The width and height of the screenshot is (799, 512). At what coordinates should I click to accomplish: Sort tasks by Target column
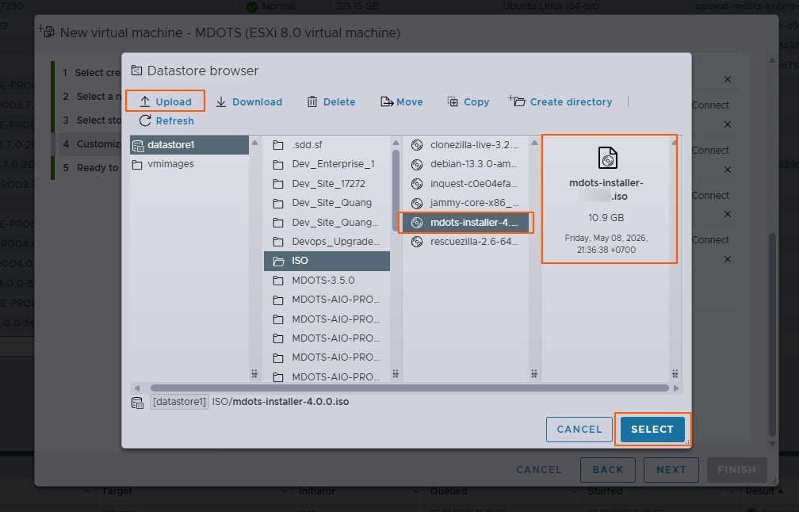pos(117,491)
